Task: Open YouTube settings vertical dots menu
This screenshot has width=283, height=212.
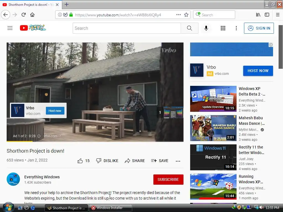Action: [x=236, y=28]
